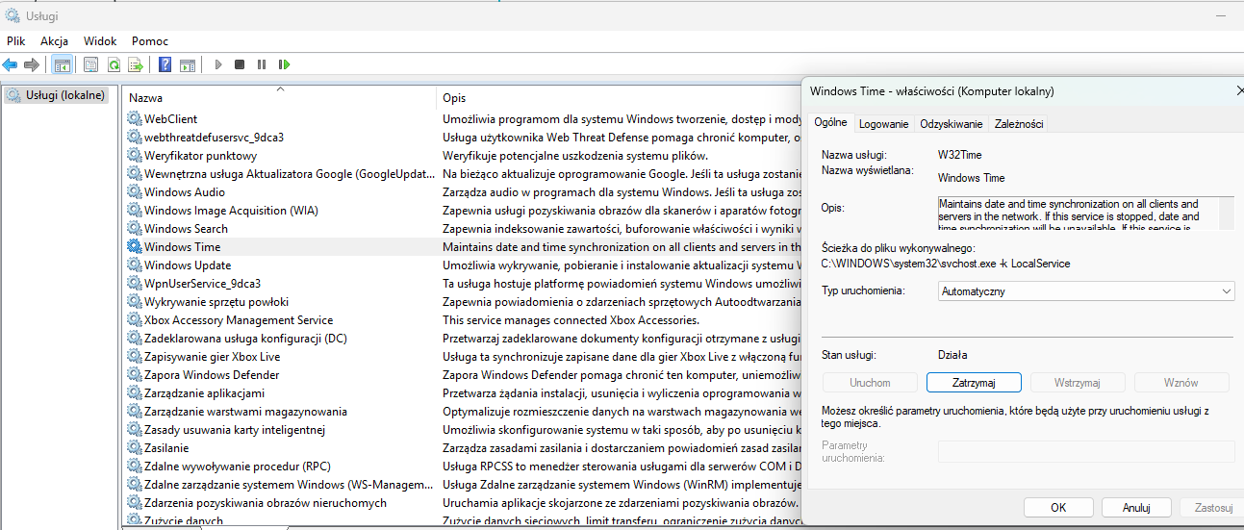Click the Wznów button
Screen dimensions: 1244x530
click(x=1181, y=383)
